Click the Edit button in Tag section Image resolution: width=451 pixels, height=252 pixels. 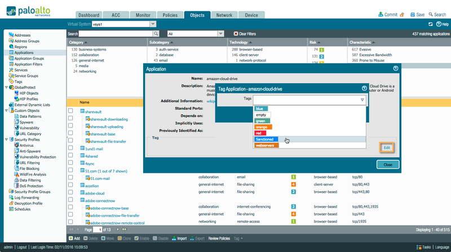[x=386, y=147]
